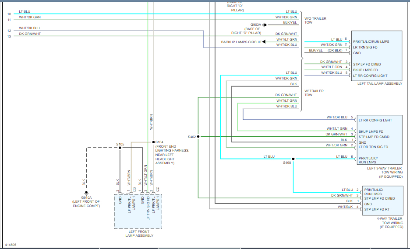Click the G903A ground point symbol
This screenshot has height=249, width=410.
coord(264,25)
